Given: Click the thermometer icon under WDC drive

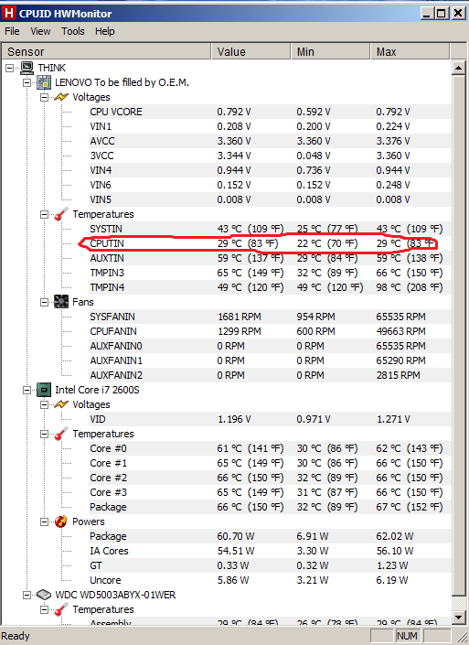Looking at the screenshot, I should coord(61,609).
